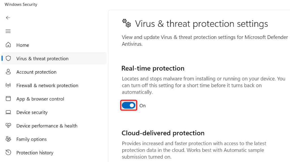Screen dimensions: 290x162
Task: Click the settings gears icon beside the page title
Action: tap(127, 23)
